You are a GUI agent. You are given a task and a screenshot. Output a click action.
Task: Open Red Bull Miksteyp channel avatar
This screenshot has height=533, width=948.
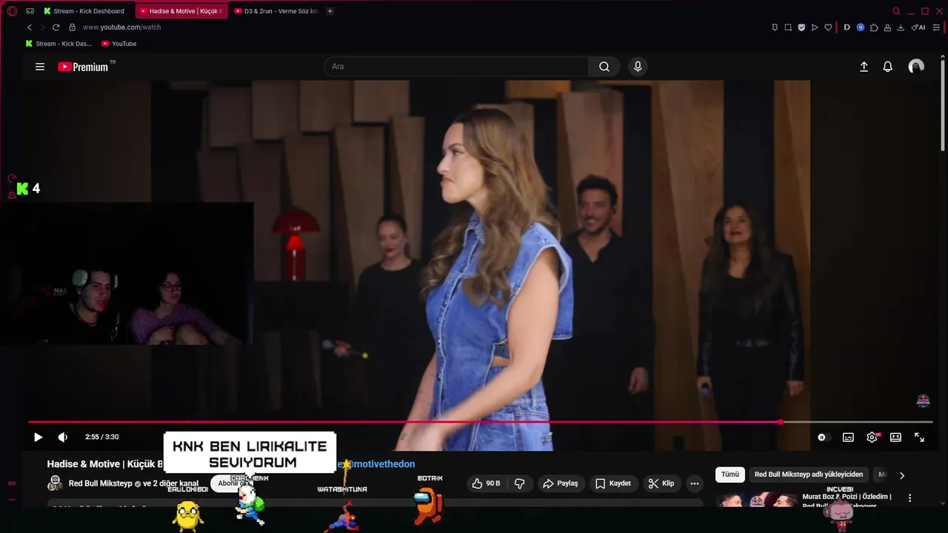click(55, 483)
